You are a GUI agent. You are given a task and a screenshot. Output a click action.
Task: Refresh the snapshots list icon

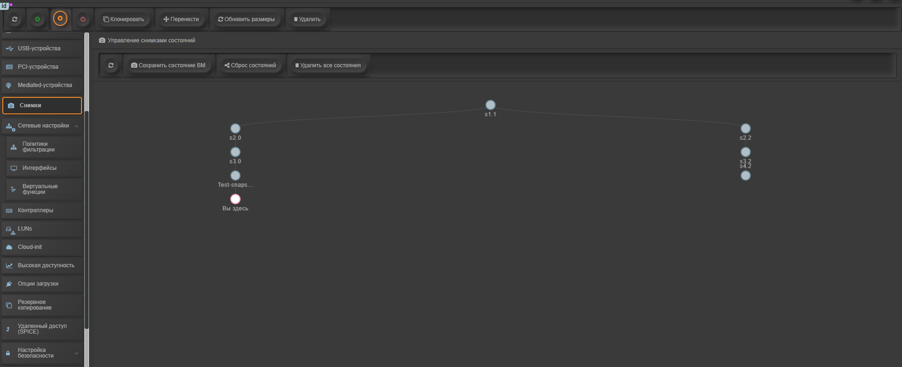click(x=111, y=65)
